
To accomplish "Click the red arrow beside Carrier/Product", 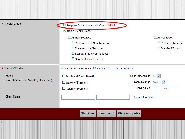I will point(3,68).
